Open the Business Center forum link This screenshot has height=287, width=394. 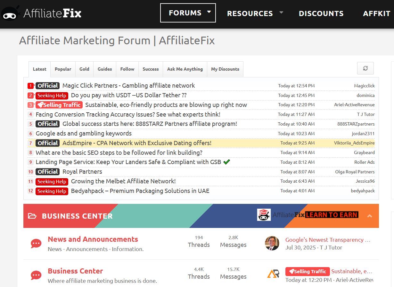tap(75, 271)
